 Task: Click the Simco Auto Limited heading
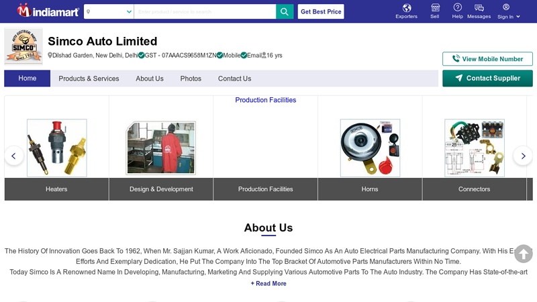click(x=103, y=41)
